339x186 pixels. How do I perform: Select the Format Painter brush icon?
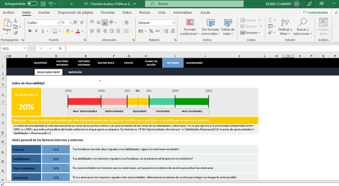pyautogui.click(x=15, y=33)
